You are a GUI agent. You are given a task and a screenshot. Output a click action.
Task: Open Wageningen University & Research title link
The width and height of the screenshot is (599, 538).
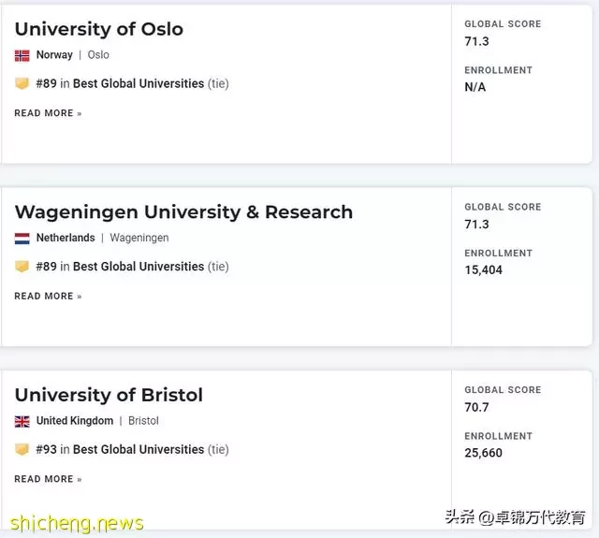point(183,212)
